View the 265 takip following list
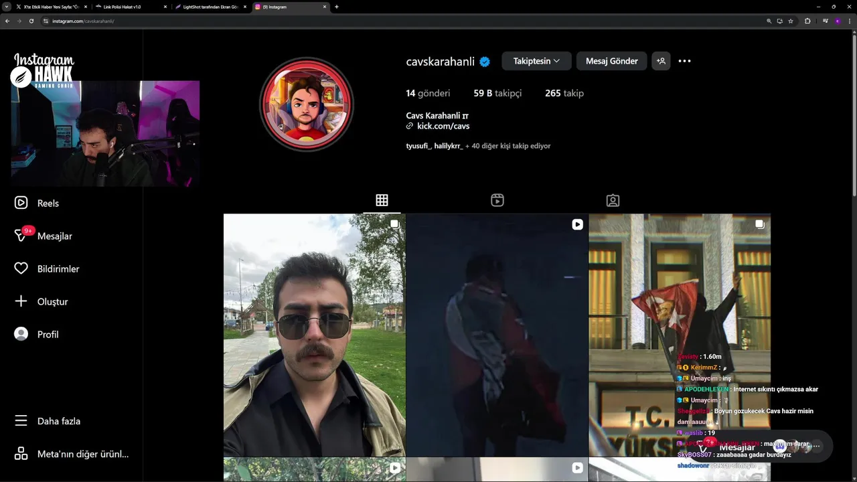Viewport: 857px width, 482px height. click(564, 93)
